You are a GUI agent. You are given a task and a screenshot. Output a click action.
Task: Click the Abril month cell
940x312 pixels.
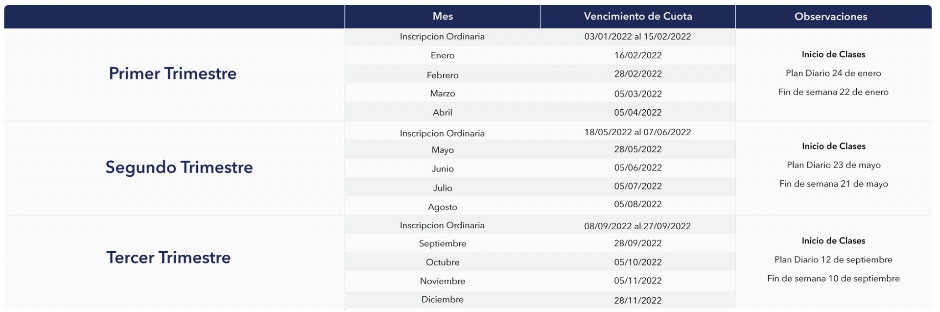point(443,112)
